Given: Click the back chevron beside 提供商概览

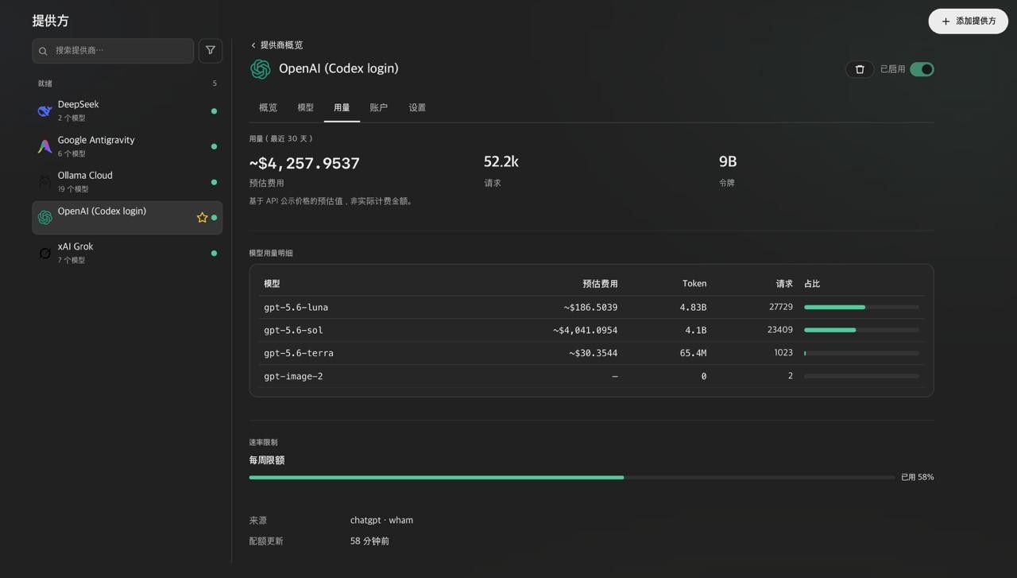Looking at the screenshot, I should [253, 45].
